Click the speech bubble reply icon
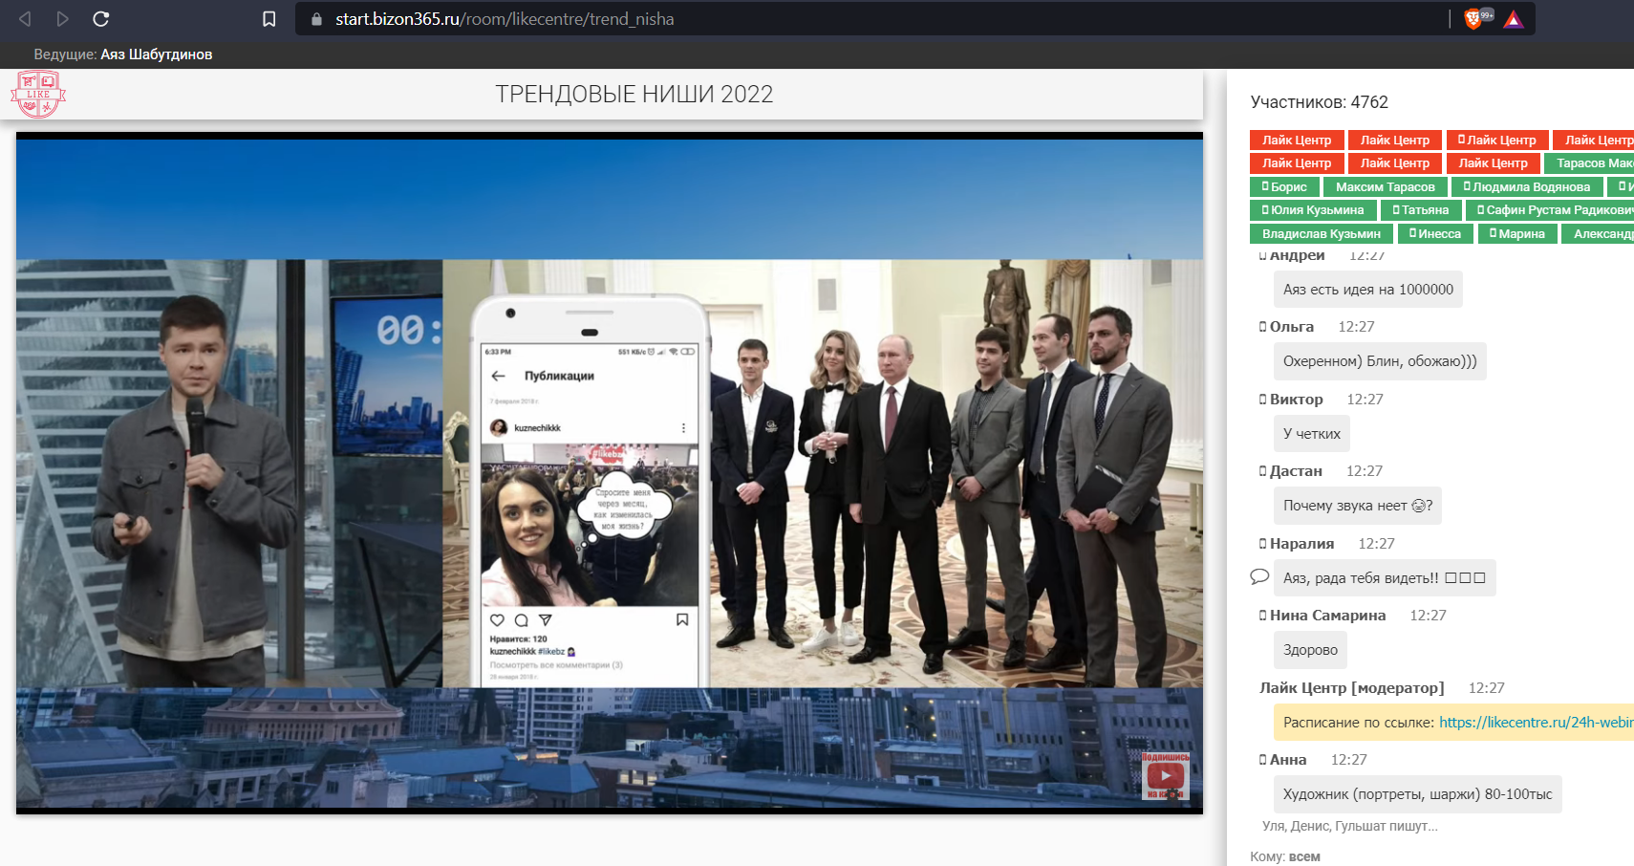Image resolution: width=1634 pixels, height=866 pixels. 1259,576
